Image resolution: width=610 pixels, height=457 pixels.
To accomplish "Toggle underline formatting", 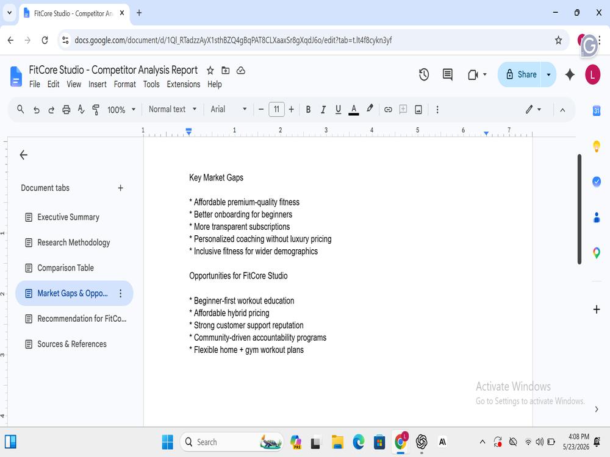I will pos(338,110).
